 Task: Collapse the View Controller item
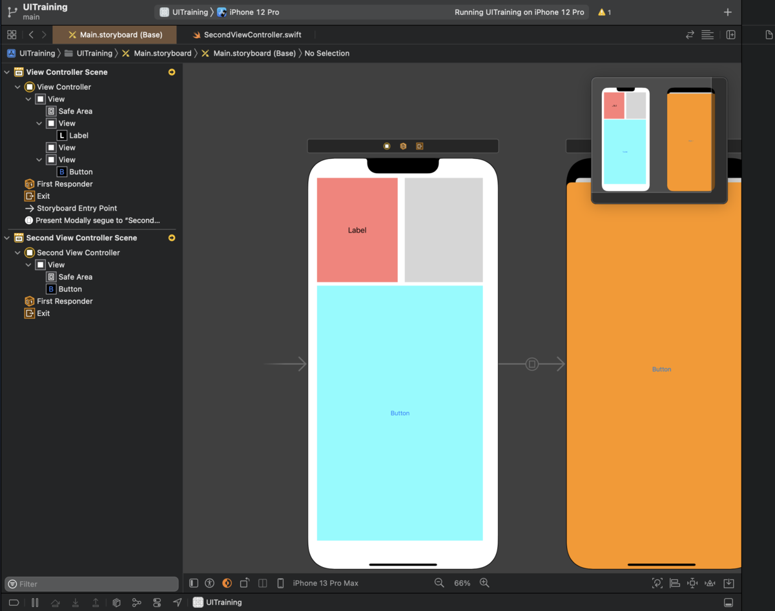17,87
